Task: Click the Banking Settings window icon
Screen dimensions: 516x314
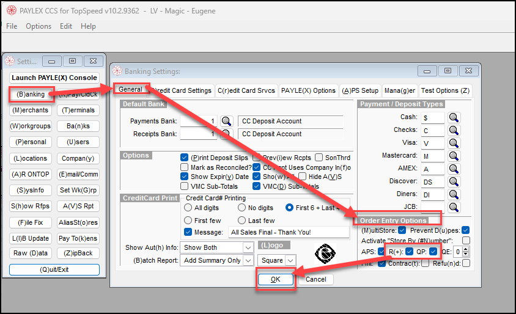Action: pos(117,71)
